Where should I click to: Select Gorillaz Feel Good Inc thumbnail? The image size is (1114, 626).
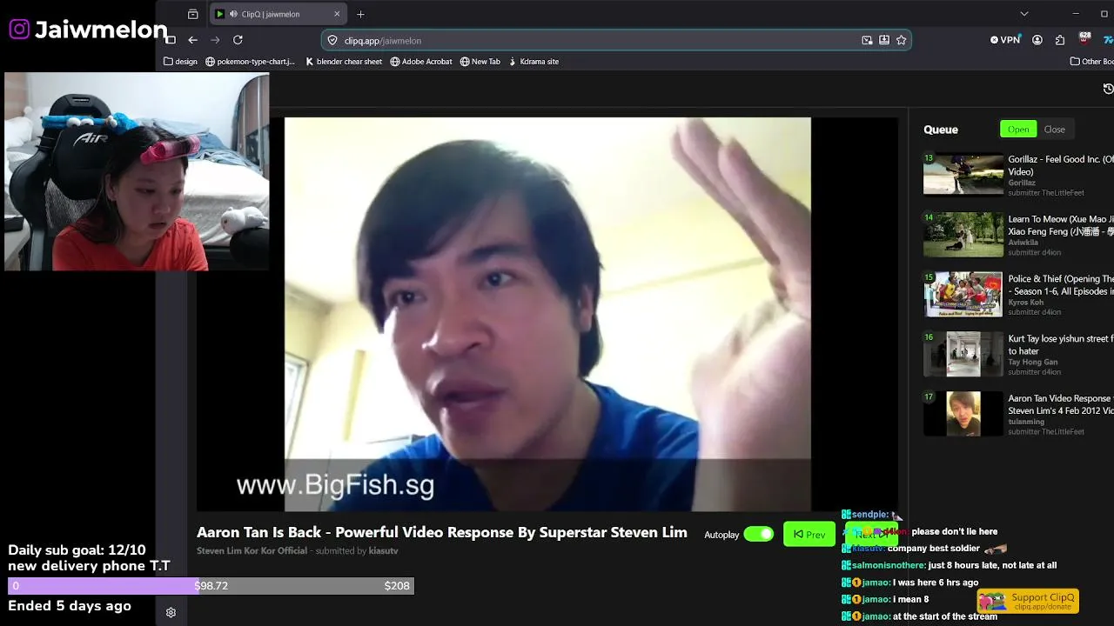pos(963,175)
